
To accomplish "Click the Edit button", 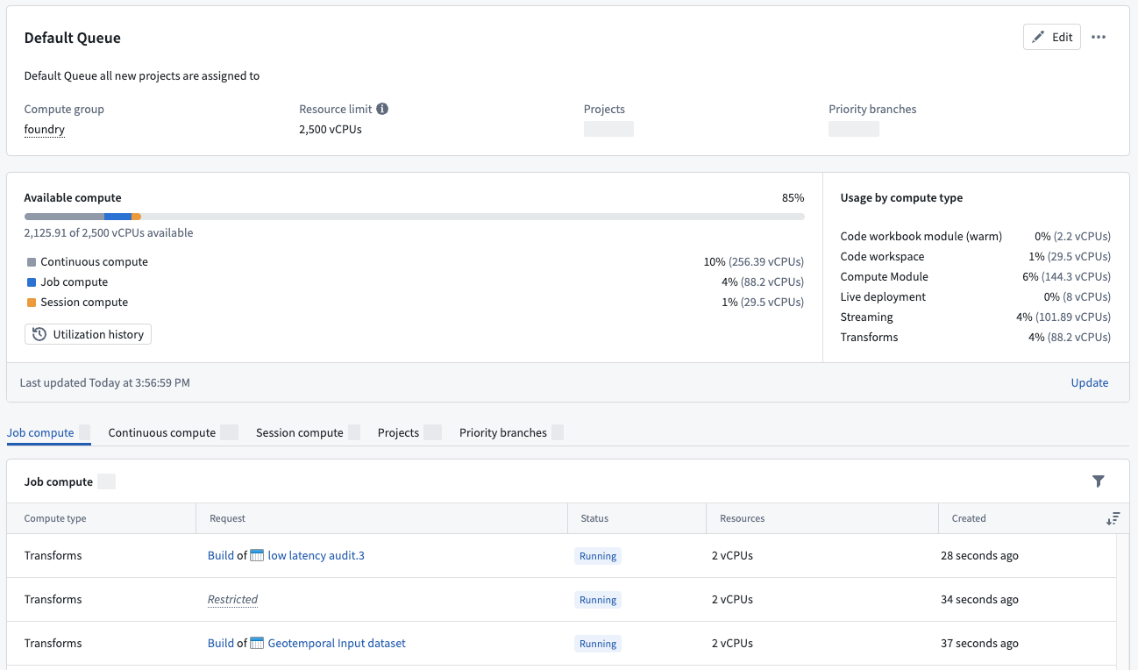I will [x=1052, y=37].
